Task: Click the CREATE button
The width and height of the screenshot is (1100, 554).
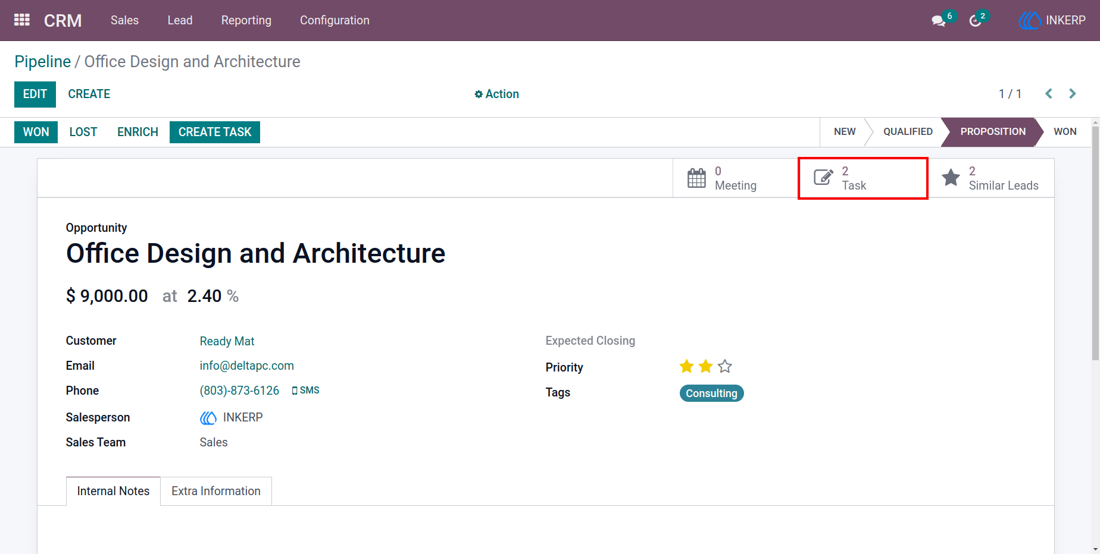Action: 89,94
